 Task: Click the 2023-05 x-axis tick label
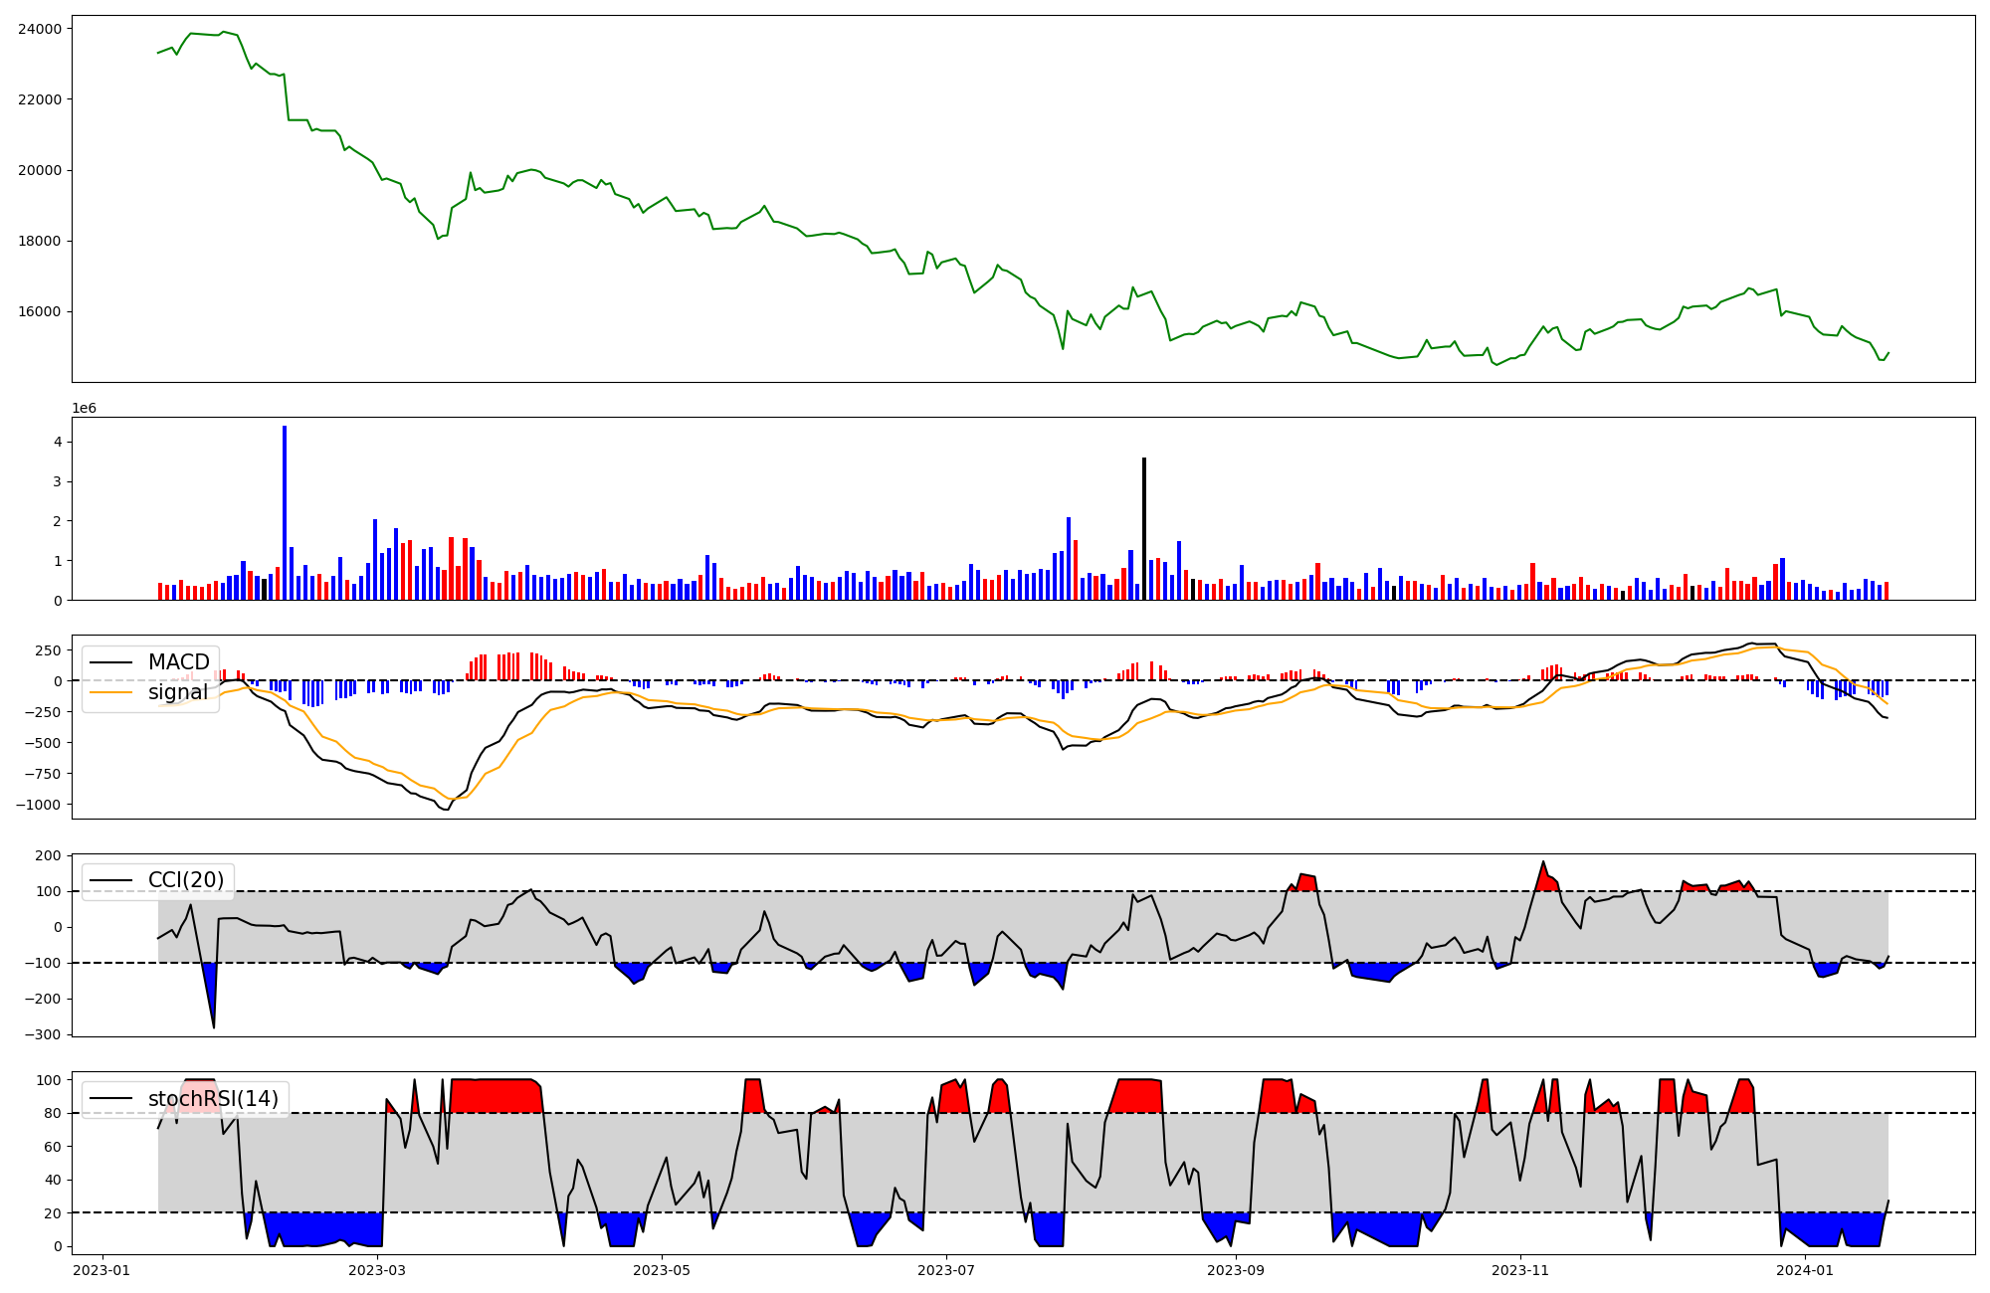[x=662, y=1270]
